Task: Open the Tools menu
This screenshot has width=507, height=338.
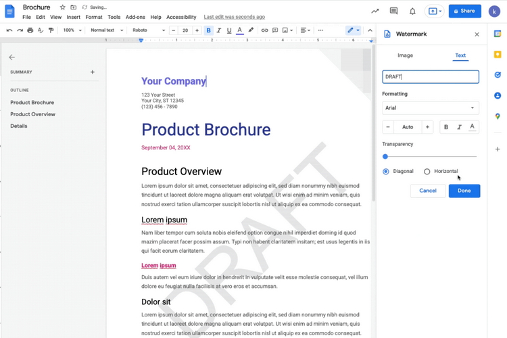Action: click(x=114, y=17)
